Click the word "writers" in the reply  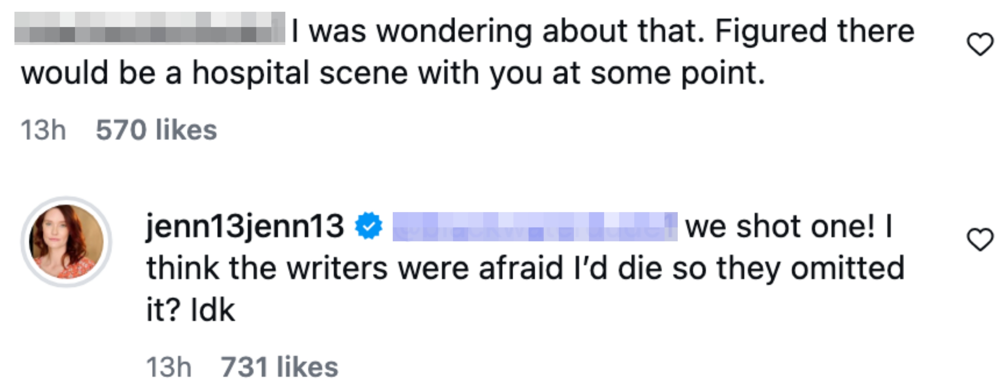[x=337, y=268]
